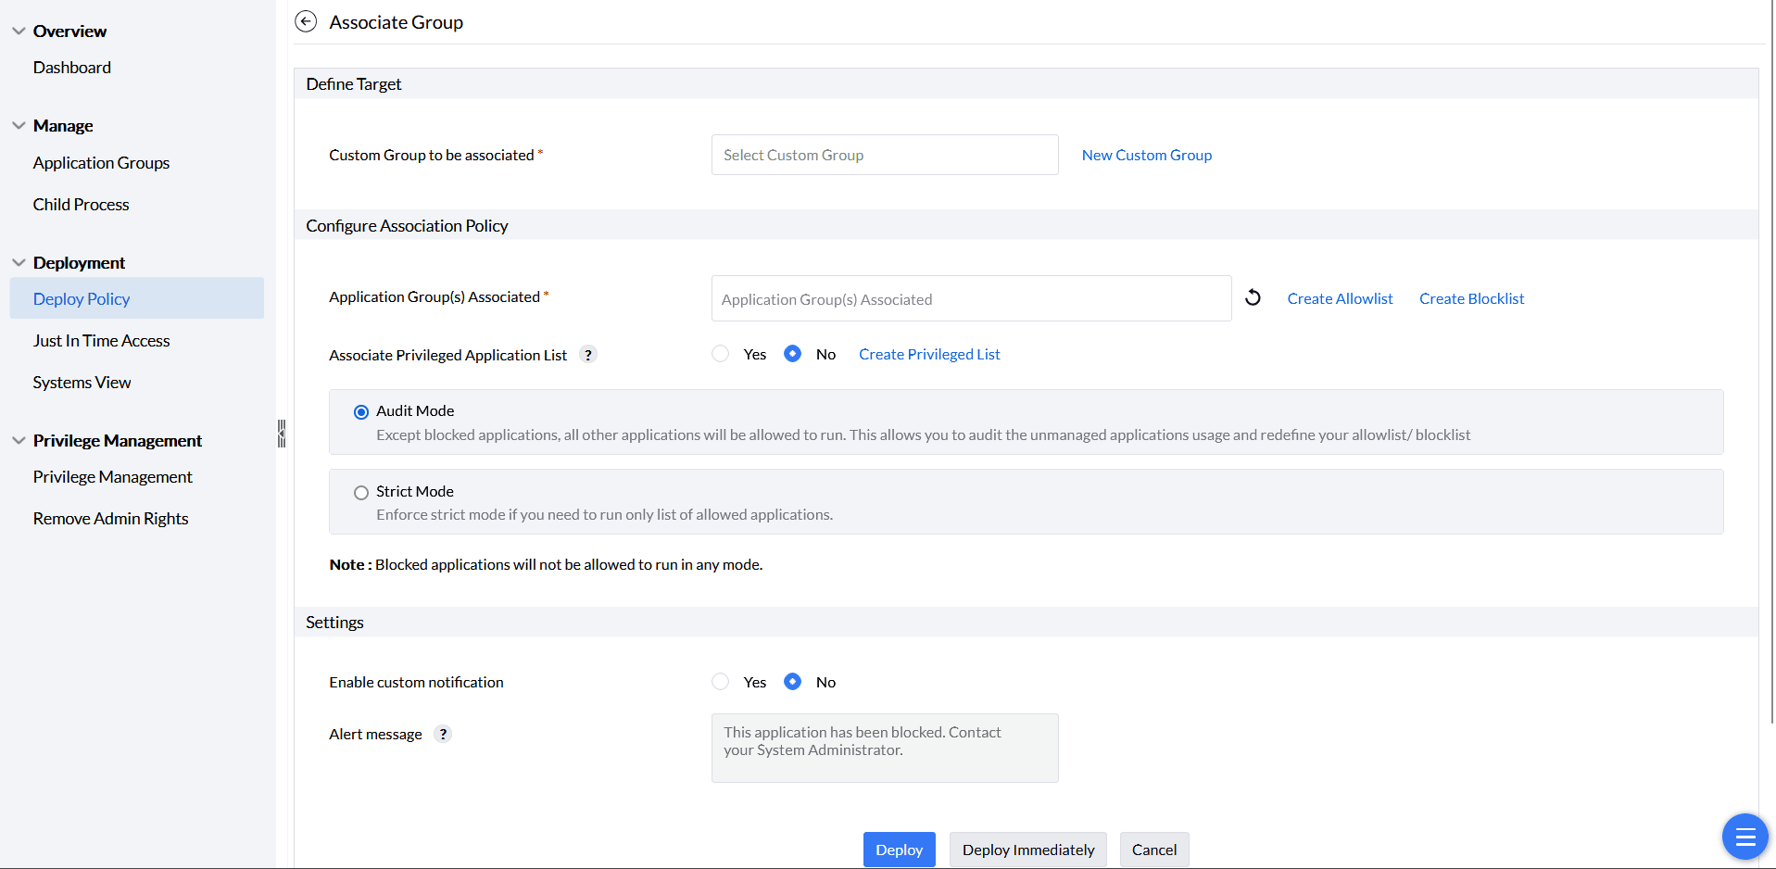This screenshot has height=869, width=1776.
Task: Open help icon for Associate Privileged Application List
Action: [588, 355]
